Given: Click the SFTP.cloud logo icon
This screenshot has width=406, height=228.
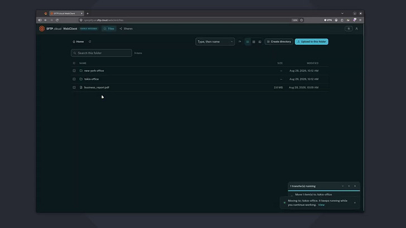Looking at the screenshot, I should pos(42,29).
